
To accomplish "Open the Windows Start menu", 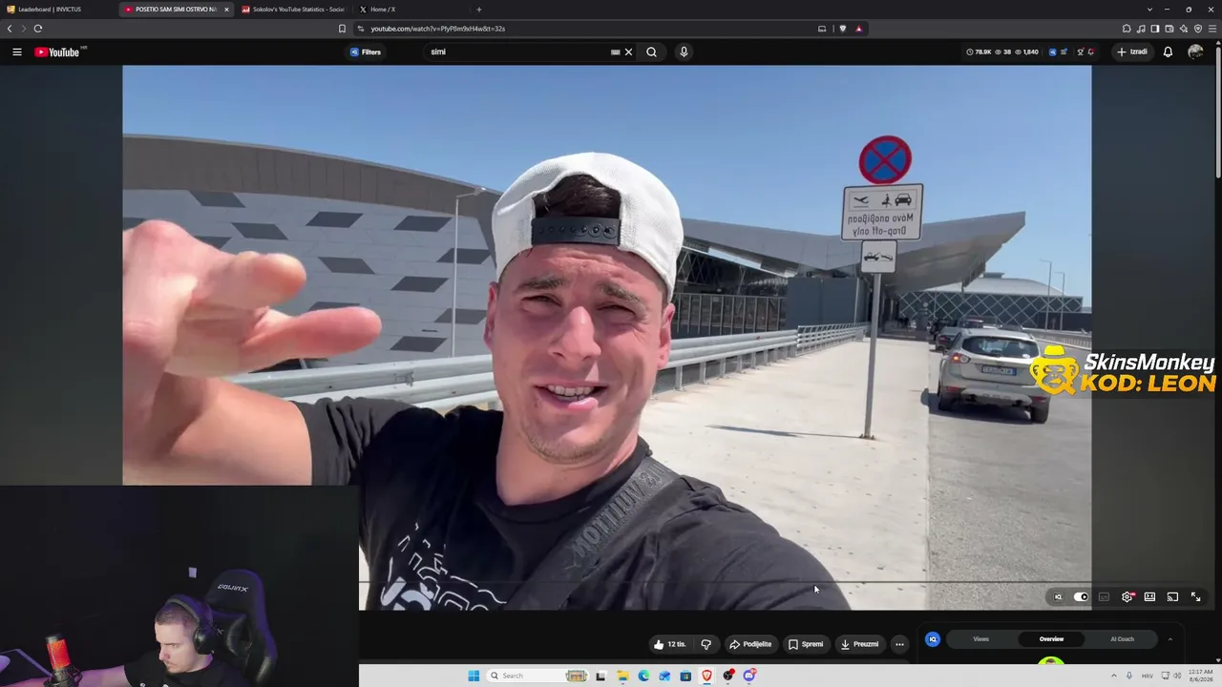I will [x=474, y=676].
